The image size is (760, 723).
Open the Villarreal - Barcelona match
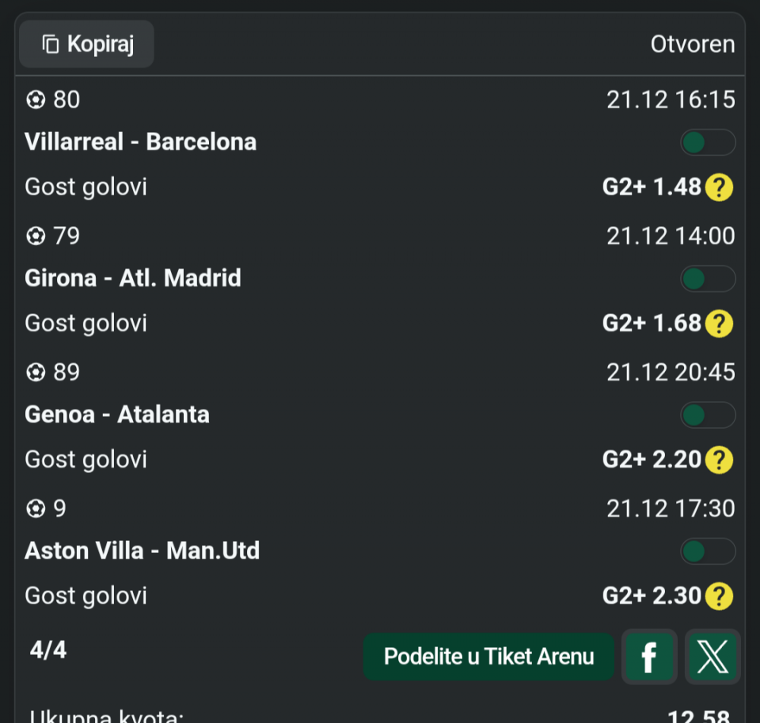click(141, 142)
